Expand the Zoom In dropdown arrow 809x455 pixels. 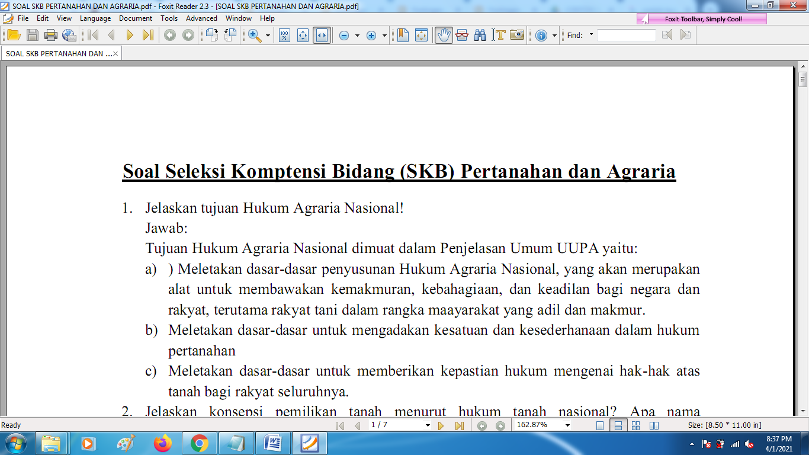(384, 36)
